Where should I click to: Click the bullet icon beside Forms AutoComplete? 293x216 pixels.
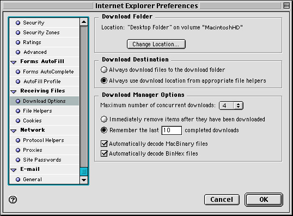point(18,72)
